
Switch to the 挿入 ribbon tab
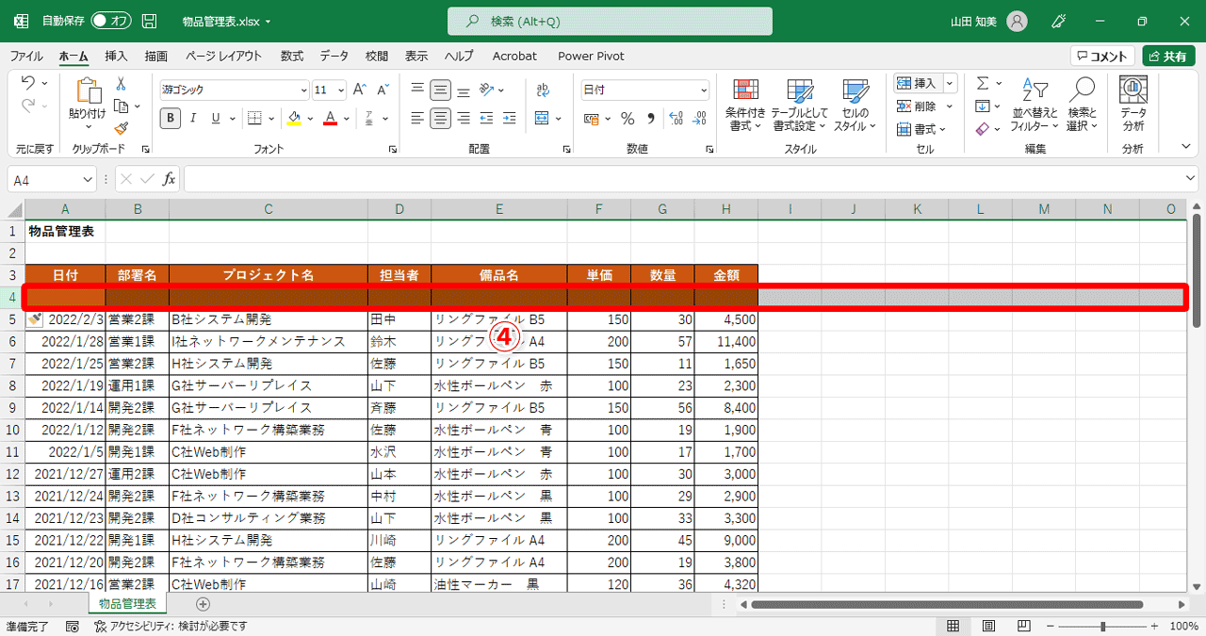click(115, 56)
